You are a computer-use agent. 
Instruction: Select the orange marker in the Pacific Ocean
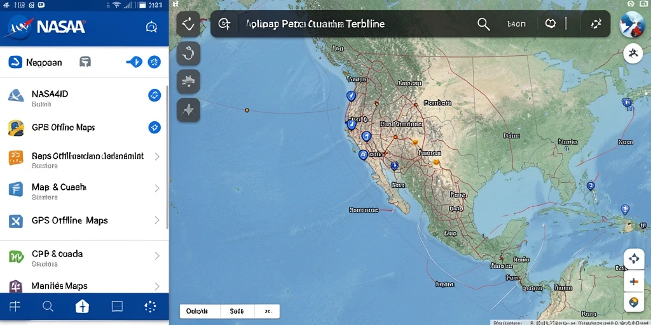coord(247,110)
